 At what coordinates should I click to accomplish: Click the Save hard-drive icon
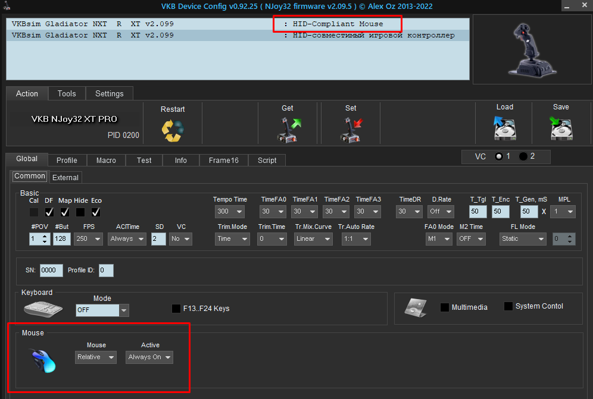(561, 128)
